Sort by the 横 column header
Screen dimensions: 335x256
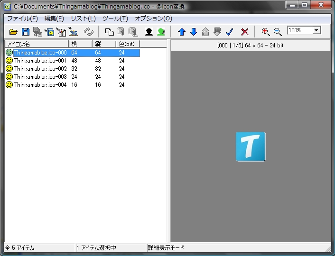point(80,44)
